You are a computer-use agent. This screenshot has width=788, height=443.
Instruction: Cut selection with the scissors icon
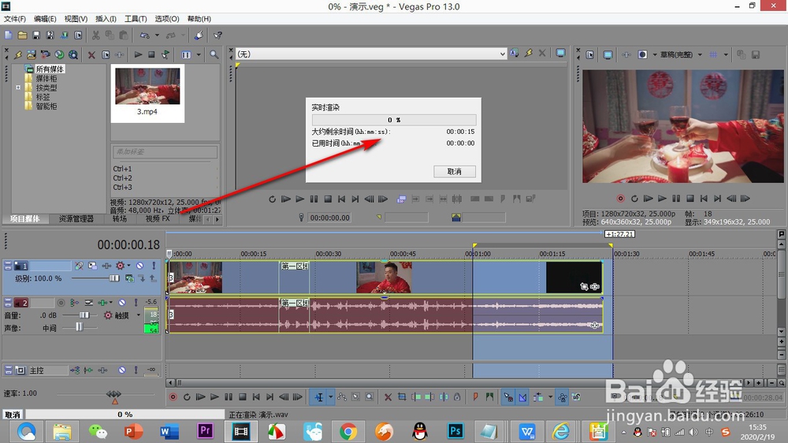(x=95, y=35)
